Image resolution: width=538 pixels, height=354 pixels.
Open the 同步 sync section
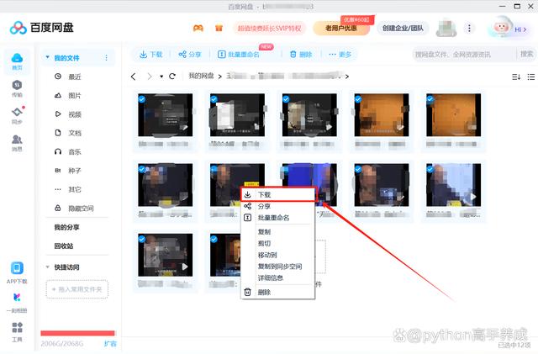pos(18,115)
